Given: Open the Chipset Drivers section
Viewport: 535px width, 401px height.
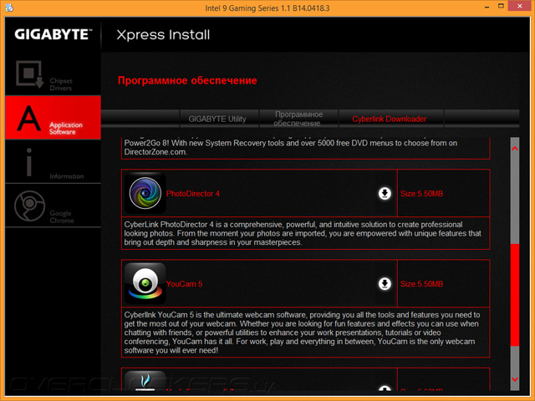Looking at the screenshot, I should pos(53,74).
